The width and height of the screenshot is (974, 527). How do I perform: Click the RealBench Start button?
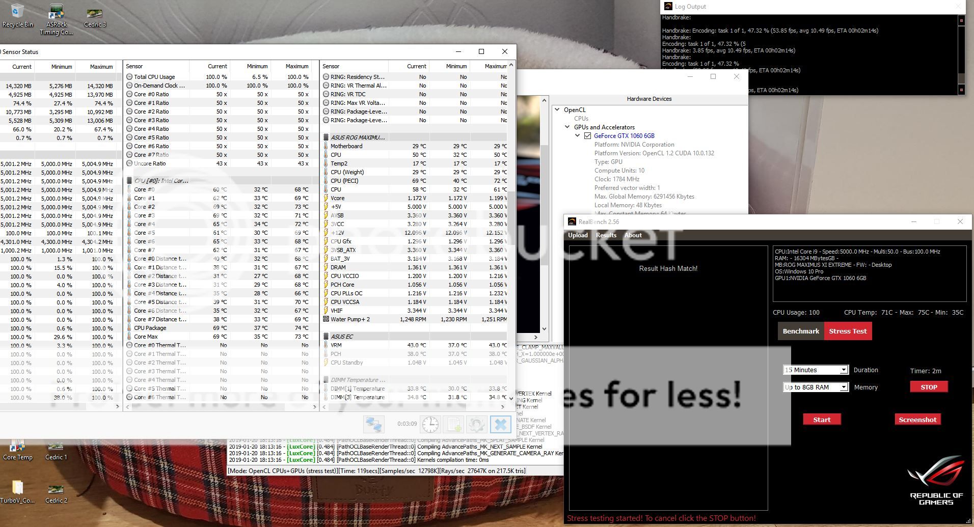[x=822, y=420]
